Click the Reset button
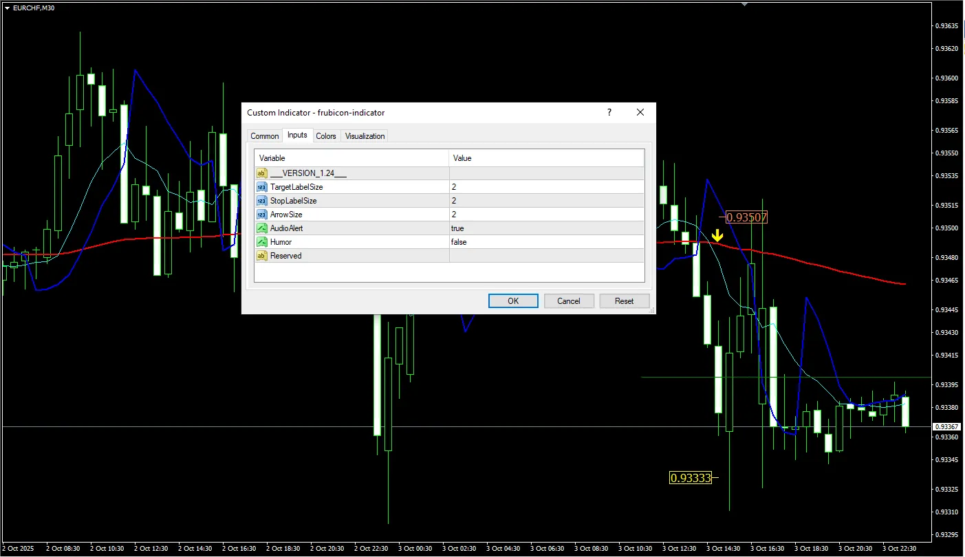This screenshot has width=965, height=557. coord(625,301)
